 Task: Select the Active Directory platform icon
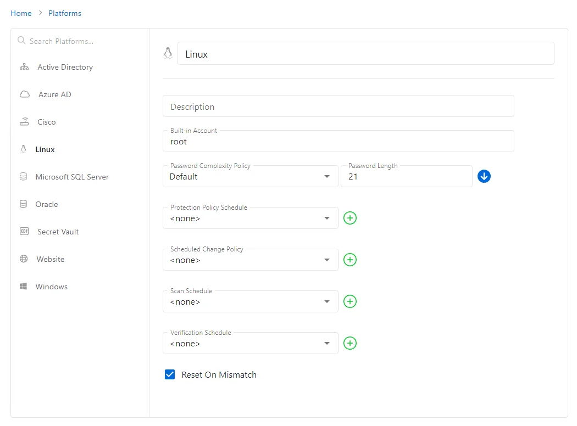24,67
